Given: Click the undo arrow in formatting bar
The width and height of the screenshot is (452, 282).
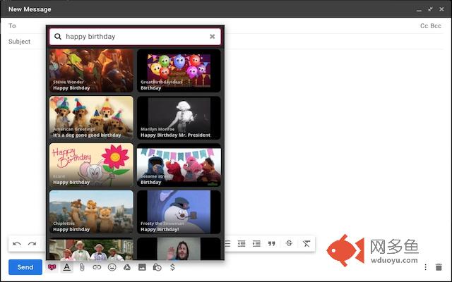Looking at the screenshot, I should (17, 244).
